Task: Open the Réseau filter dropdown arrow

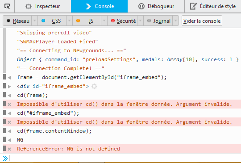Action: [34, 21]
